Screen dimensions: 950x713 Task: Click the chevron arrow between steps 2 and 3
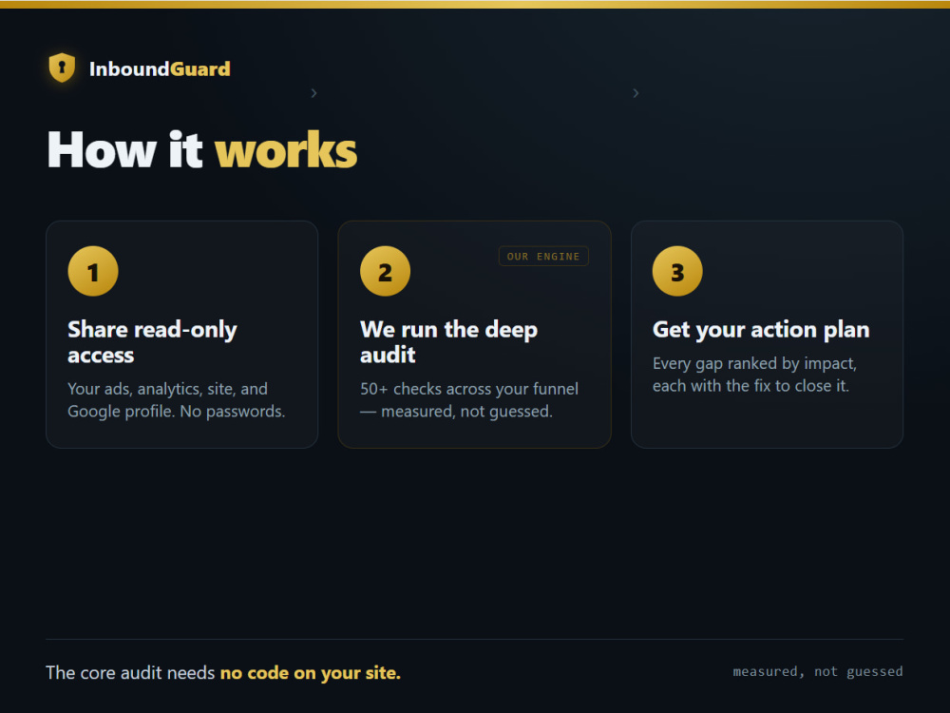tap(636, 93)
